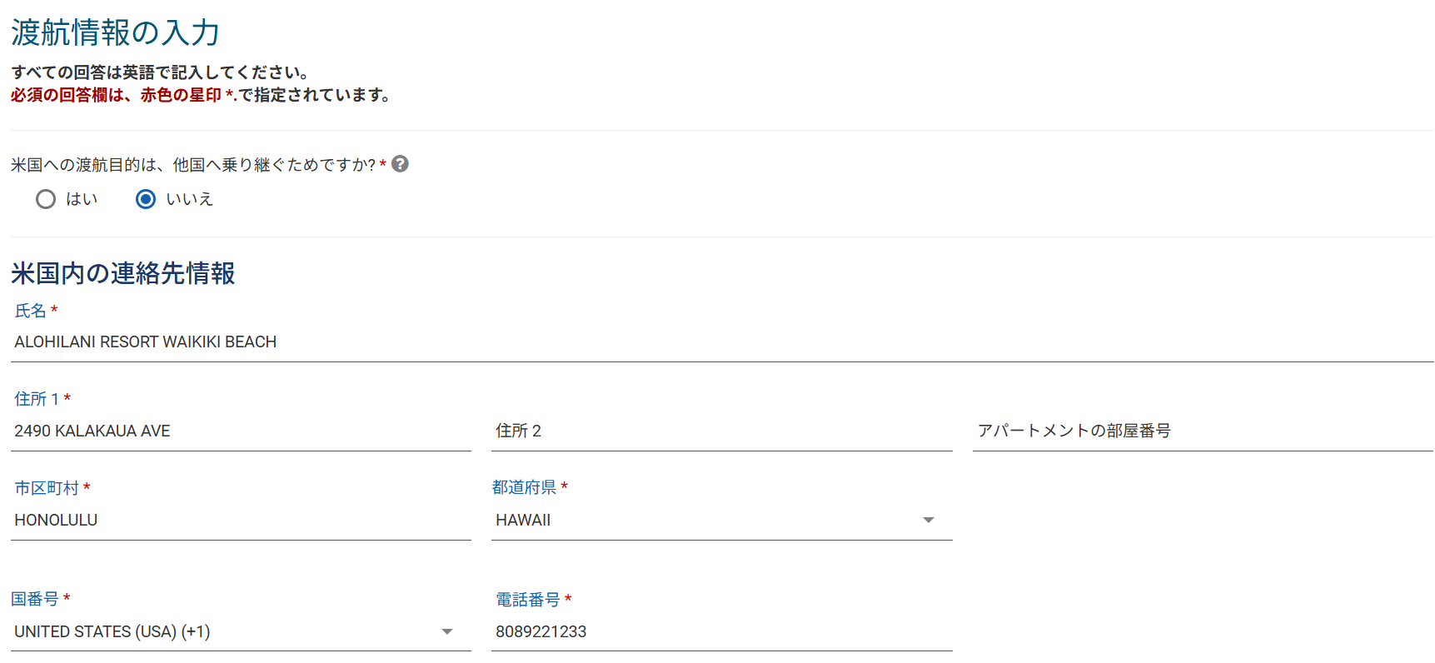Select the はい radio button

46,199
